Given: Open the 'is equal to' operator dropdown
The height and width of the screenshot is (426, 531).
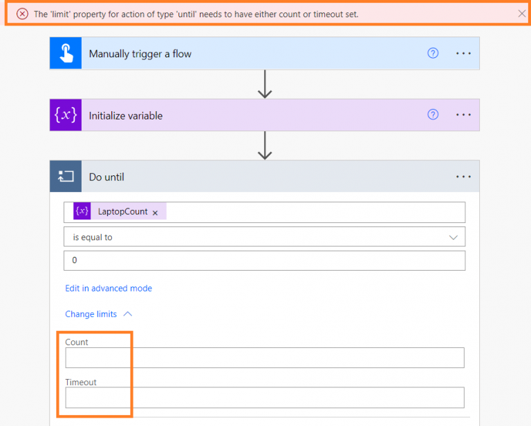Looking at the screenshot, I should [x=264, y=237].
